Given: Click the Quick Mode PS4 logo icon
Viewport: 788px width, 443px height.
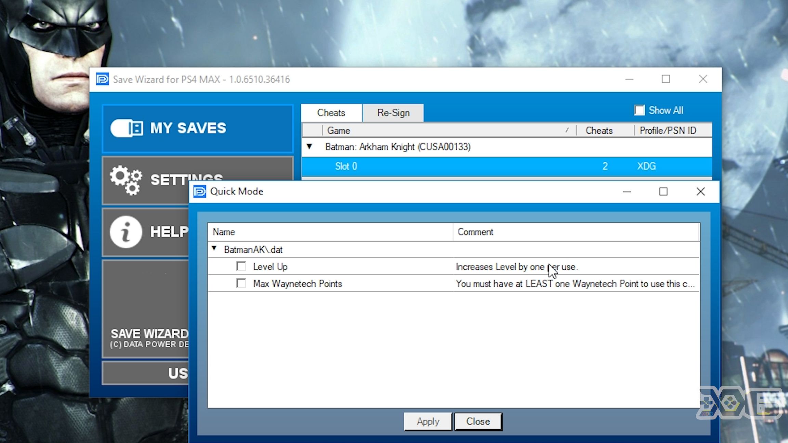Looking at the screenshot, I should (200, 191).
